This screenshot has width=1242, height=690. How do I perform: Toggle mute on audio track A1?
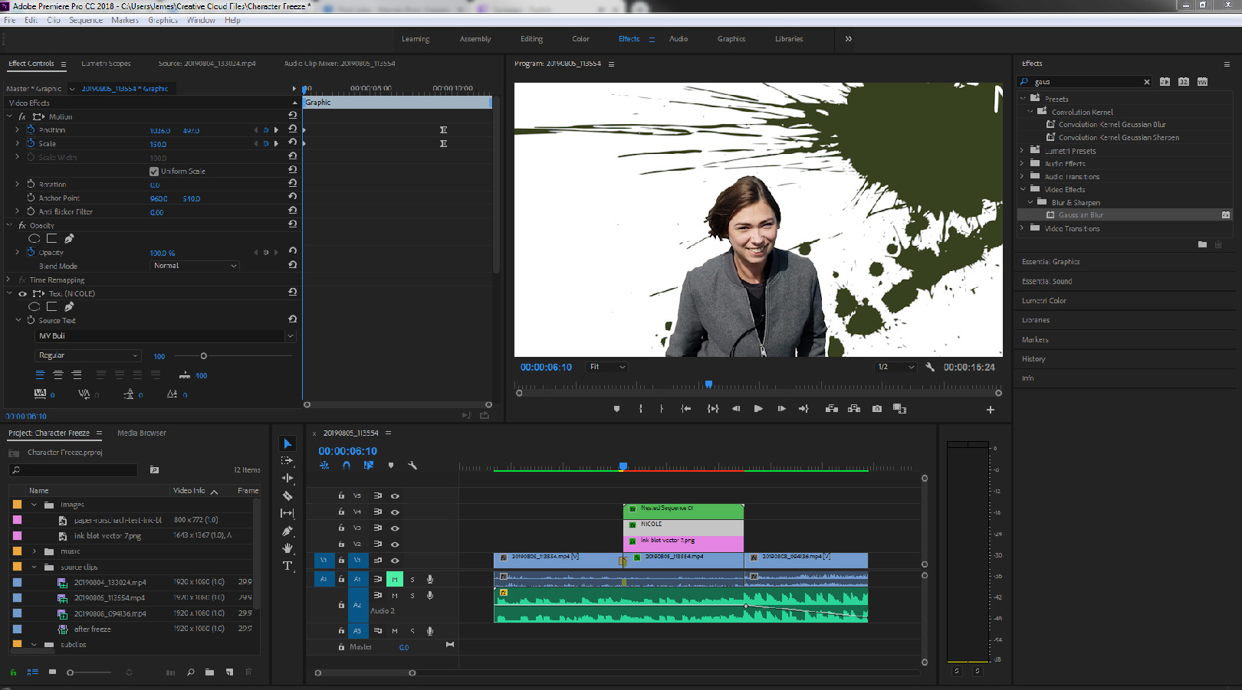[395, 579]
